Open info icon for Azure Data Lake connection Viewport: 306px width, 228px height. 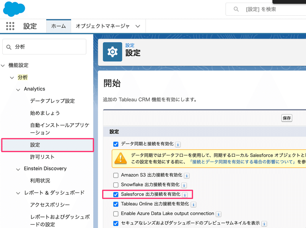(x=218, y=214)
